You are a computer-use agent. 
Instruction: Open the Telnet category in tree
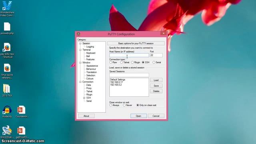coord(89,92)
